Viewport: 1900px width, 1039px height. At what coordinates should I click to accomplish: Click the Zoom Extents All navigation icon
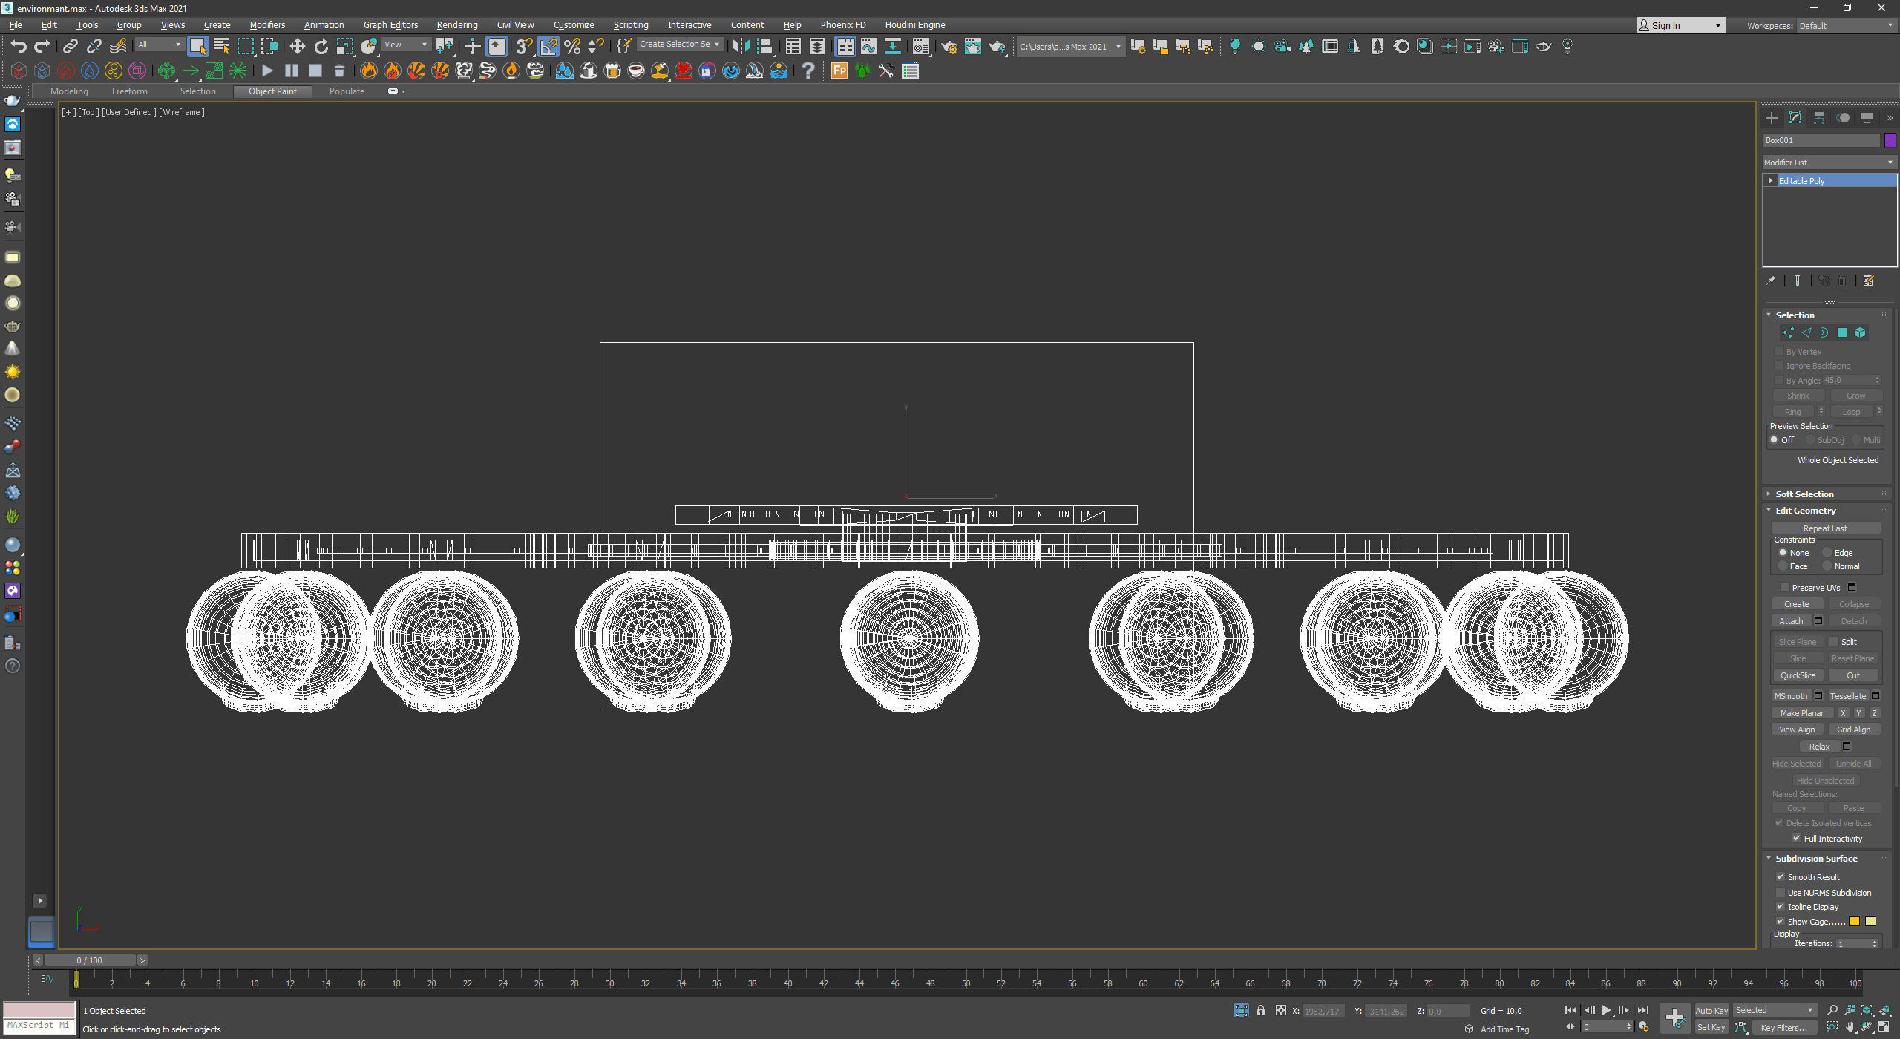pyautogui.click(x=1884, y=1011)
